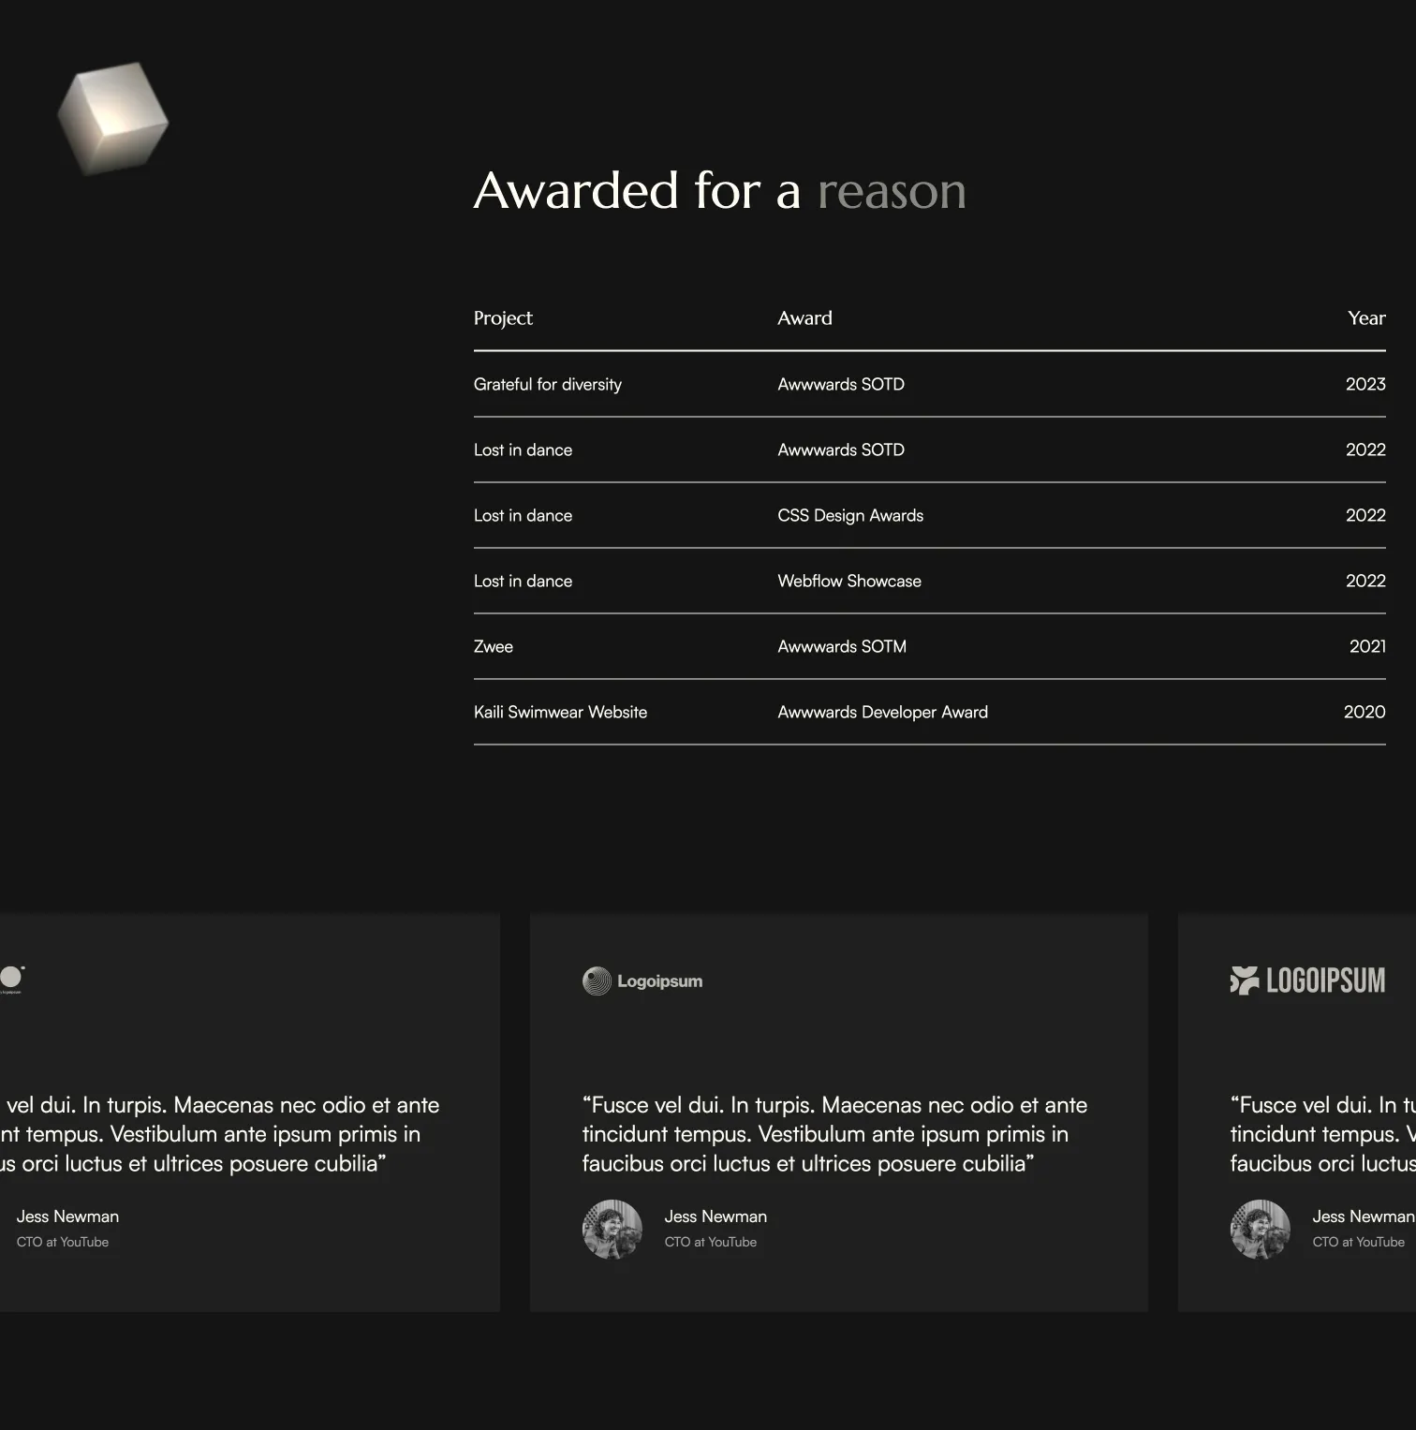Viewport: 1416px width, 1430px height.
Task: Click the year '2023'
Action: 1365,384
